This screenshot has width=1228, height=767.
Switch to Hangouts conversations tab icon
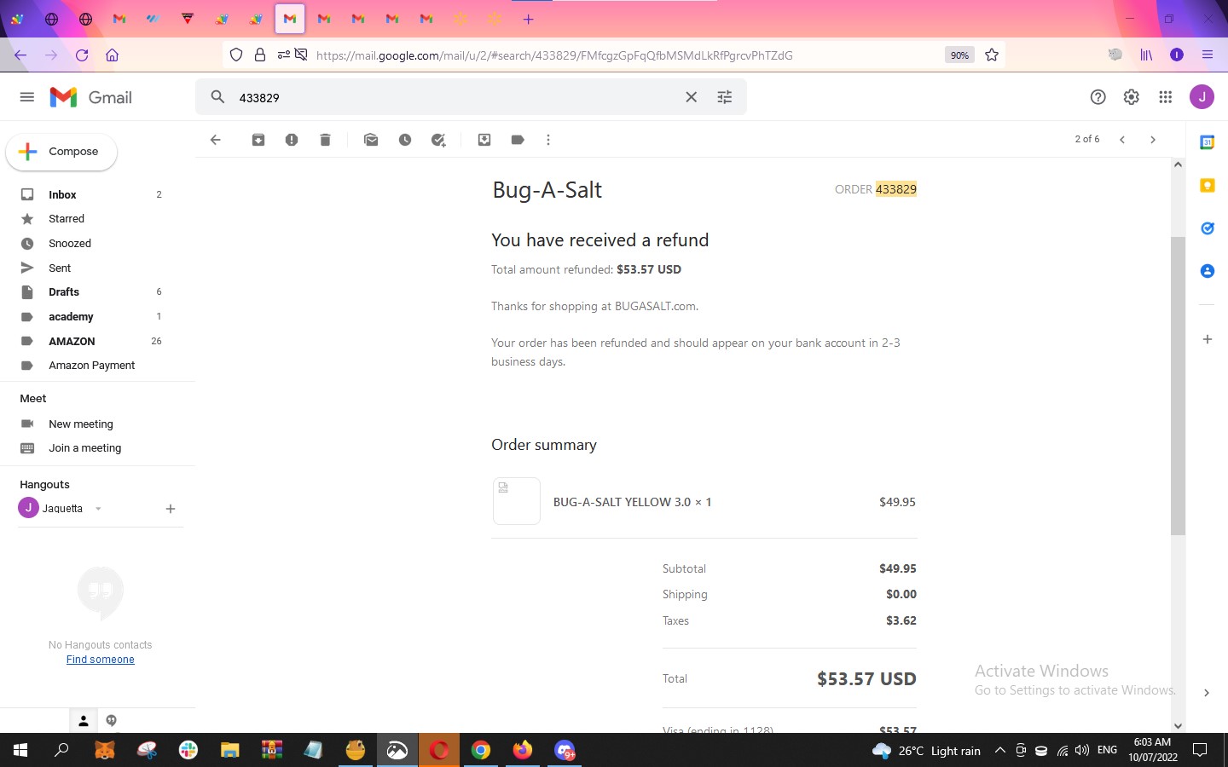pos(112,721)
